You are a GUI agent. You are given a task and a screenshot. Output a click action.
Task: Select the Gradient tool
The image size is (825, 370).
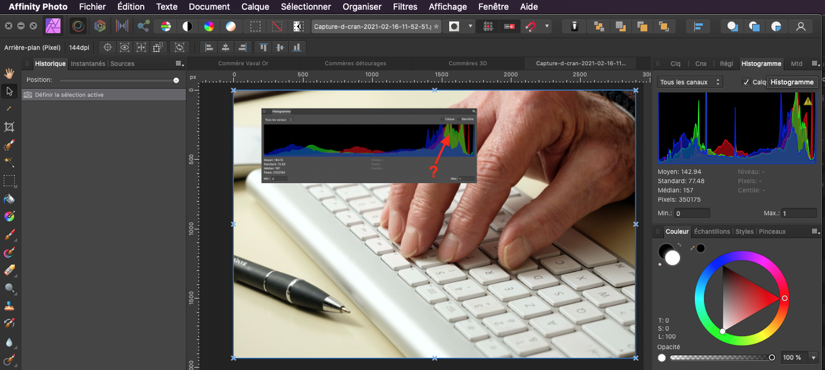(x=9, y=217)
